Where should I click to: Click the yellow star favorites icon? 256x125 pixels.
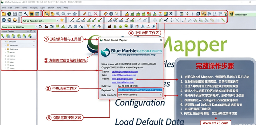click(62, 20)
